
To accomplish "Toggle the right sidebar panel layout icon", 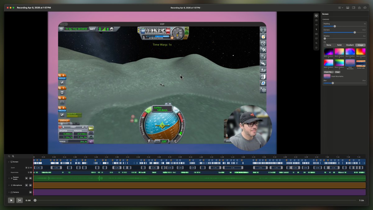I will click(353, 7).
